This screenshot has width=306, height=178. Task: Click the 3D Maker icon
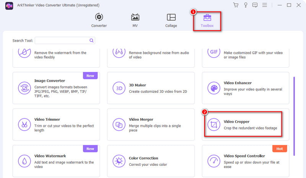119,88
